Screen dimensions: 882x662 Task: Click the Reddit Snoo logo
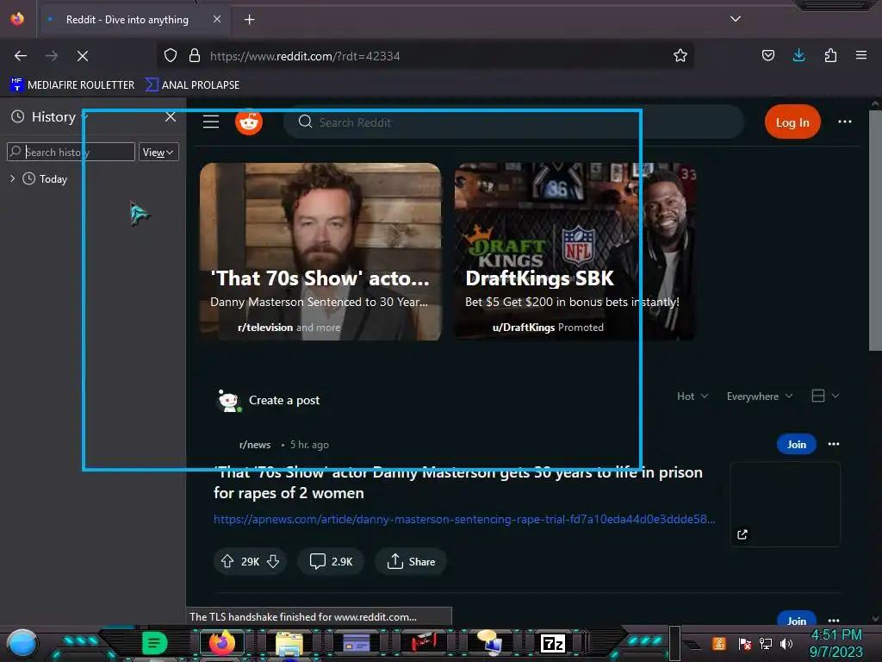pos(249,122)
